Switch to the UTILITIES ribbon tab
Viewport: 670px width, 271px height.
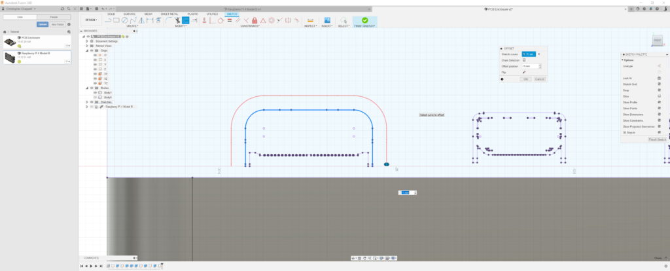tap(213, 14)
